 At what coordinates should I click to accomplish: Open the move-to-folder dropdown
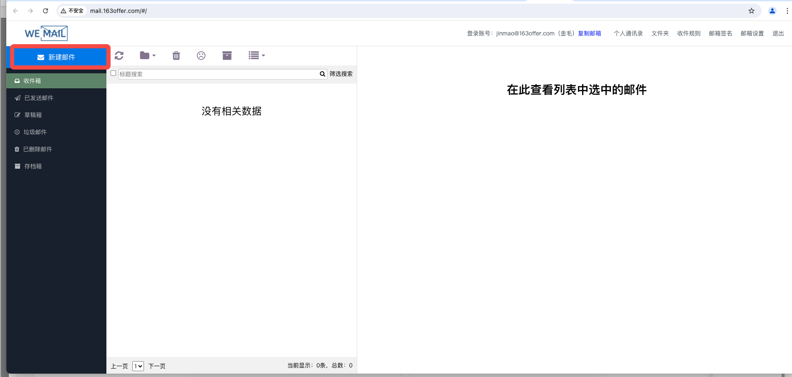[x=148, y=55]
